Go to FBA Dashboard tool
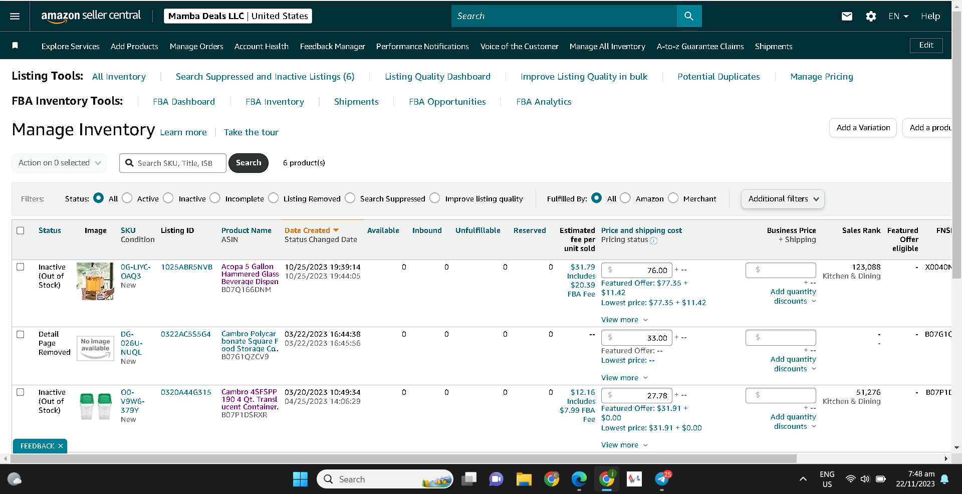 click(184, 102)
